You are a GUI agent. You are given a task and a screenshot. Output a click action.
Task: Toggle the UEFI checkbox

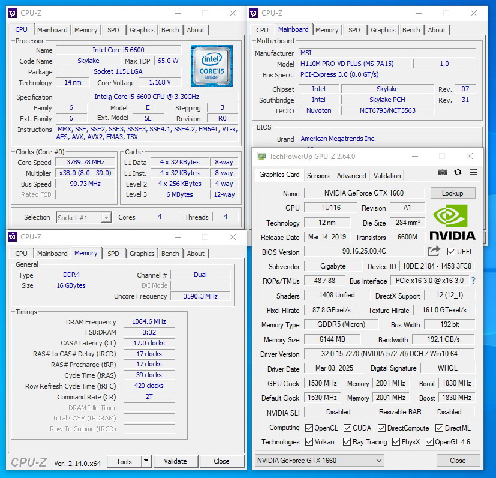pyautogui.click(x=452, y=251)
